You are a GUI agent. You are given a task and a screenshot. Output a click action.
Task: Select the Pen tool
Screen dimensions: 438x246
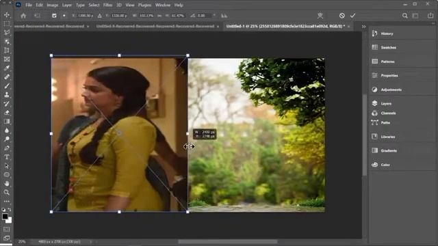7,148
